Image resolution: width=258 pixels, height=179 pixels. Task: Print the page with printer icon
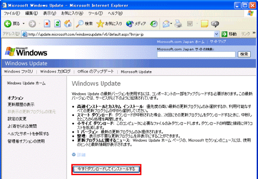pos(178,24)
